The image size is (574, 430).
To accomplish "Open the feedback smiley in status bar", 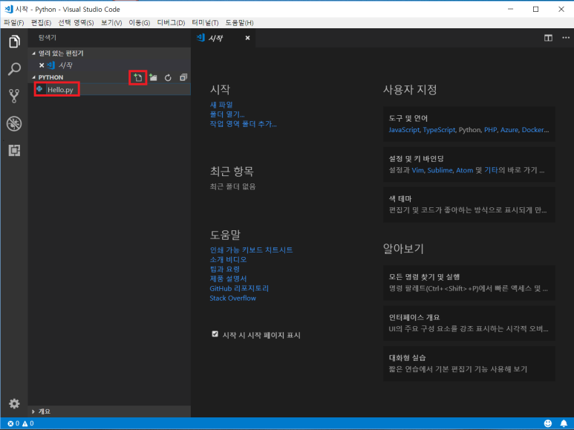I will click(x=548, y=423).
